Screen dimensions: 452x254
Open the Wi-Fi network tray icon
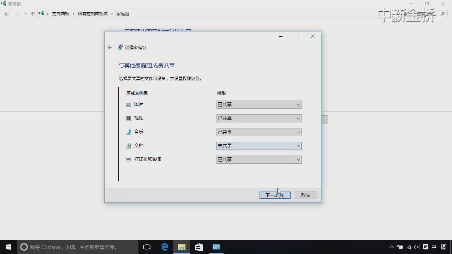(x=409, y=247)
